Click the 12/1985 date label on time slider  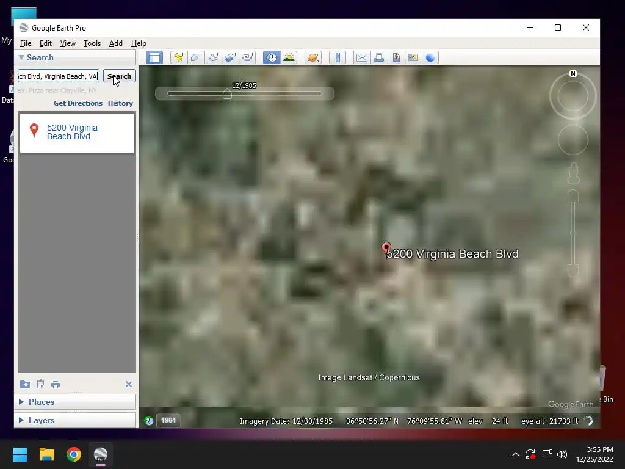coord(244,85)
